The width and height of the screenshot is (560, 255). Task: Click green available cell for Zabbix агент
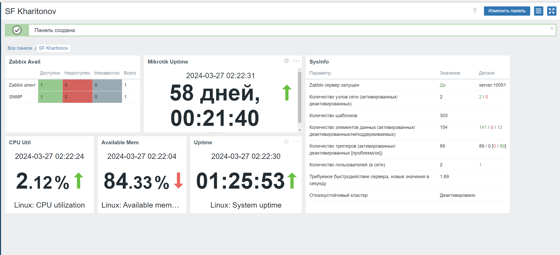[50, 85]
